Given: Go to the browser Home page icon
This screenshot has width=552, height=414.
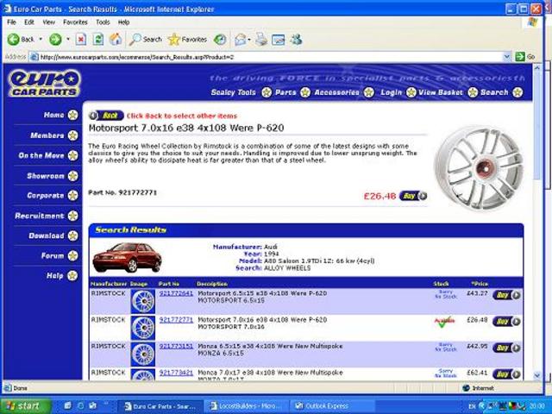Looking at the screenshot, I should coord(116,40).
